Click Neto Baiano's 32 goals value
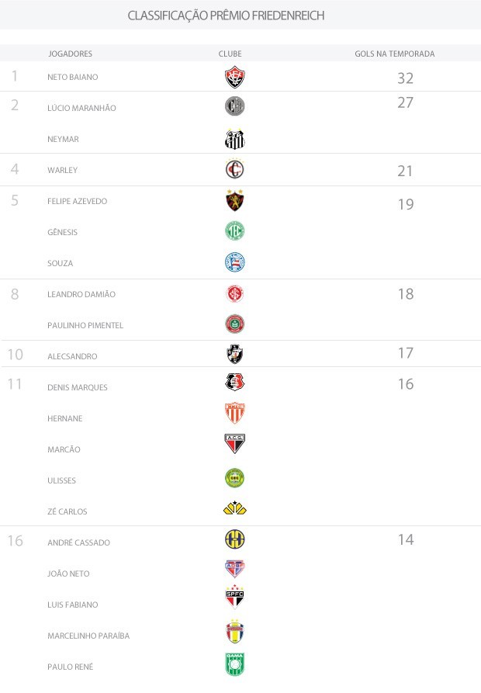Viewport: 481px width, 693px height. [405, 78]
